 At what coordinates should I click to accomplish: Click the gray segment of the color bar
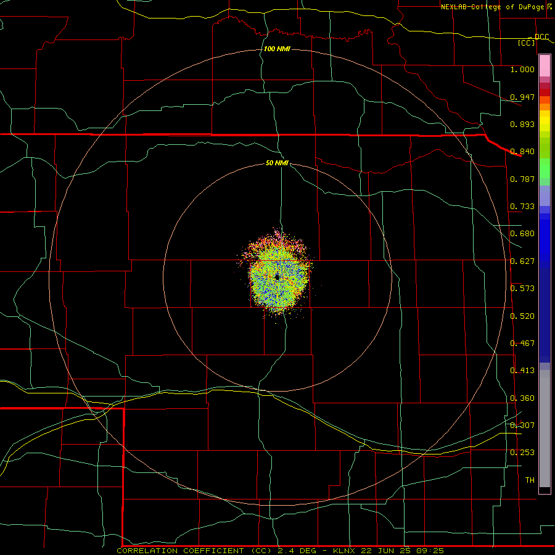(545, 429)
